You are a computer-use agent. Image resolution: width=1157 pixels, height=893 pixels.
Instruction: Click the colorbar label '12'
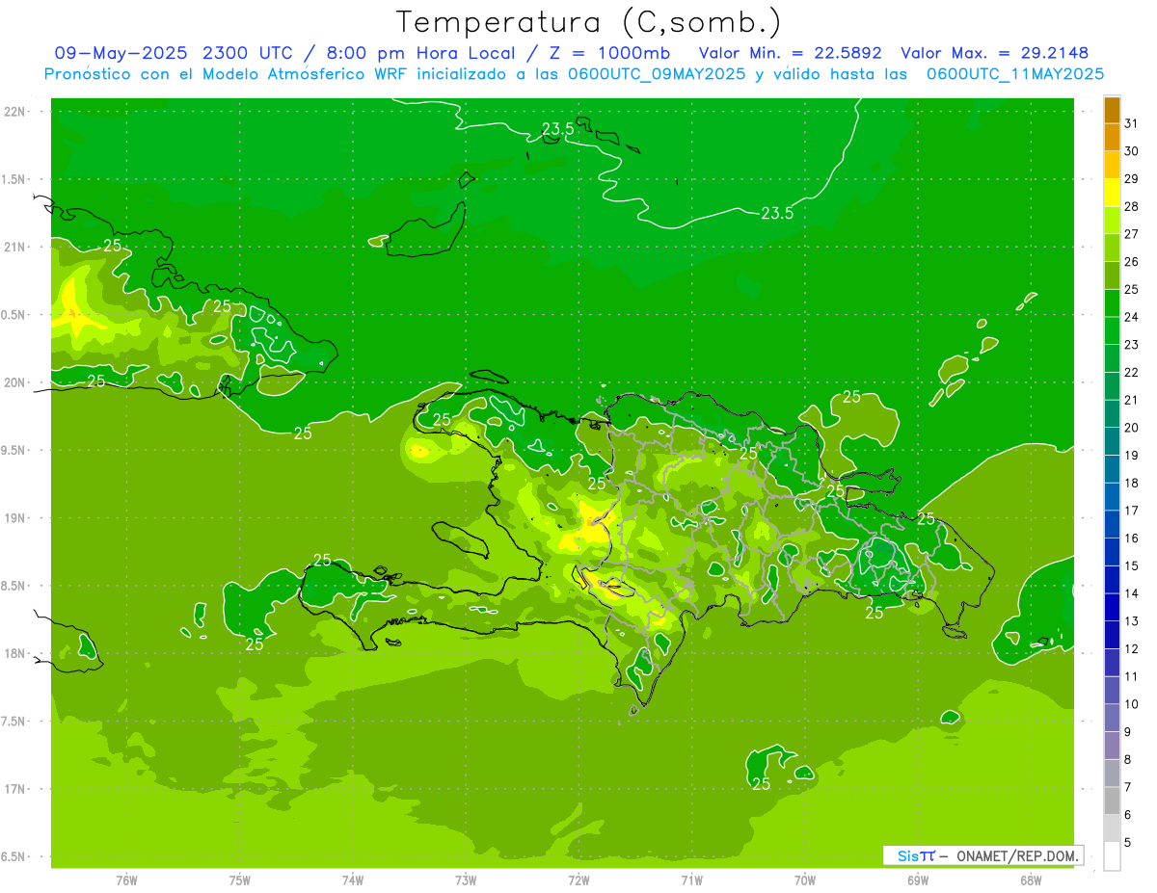1132,649
